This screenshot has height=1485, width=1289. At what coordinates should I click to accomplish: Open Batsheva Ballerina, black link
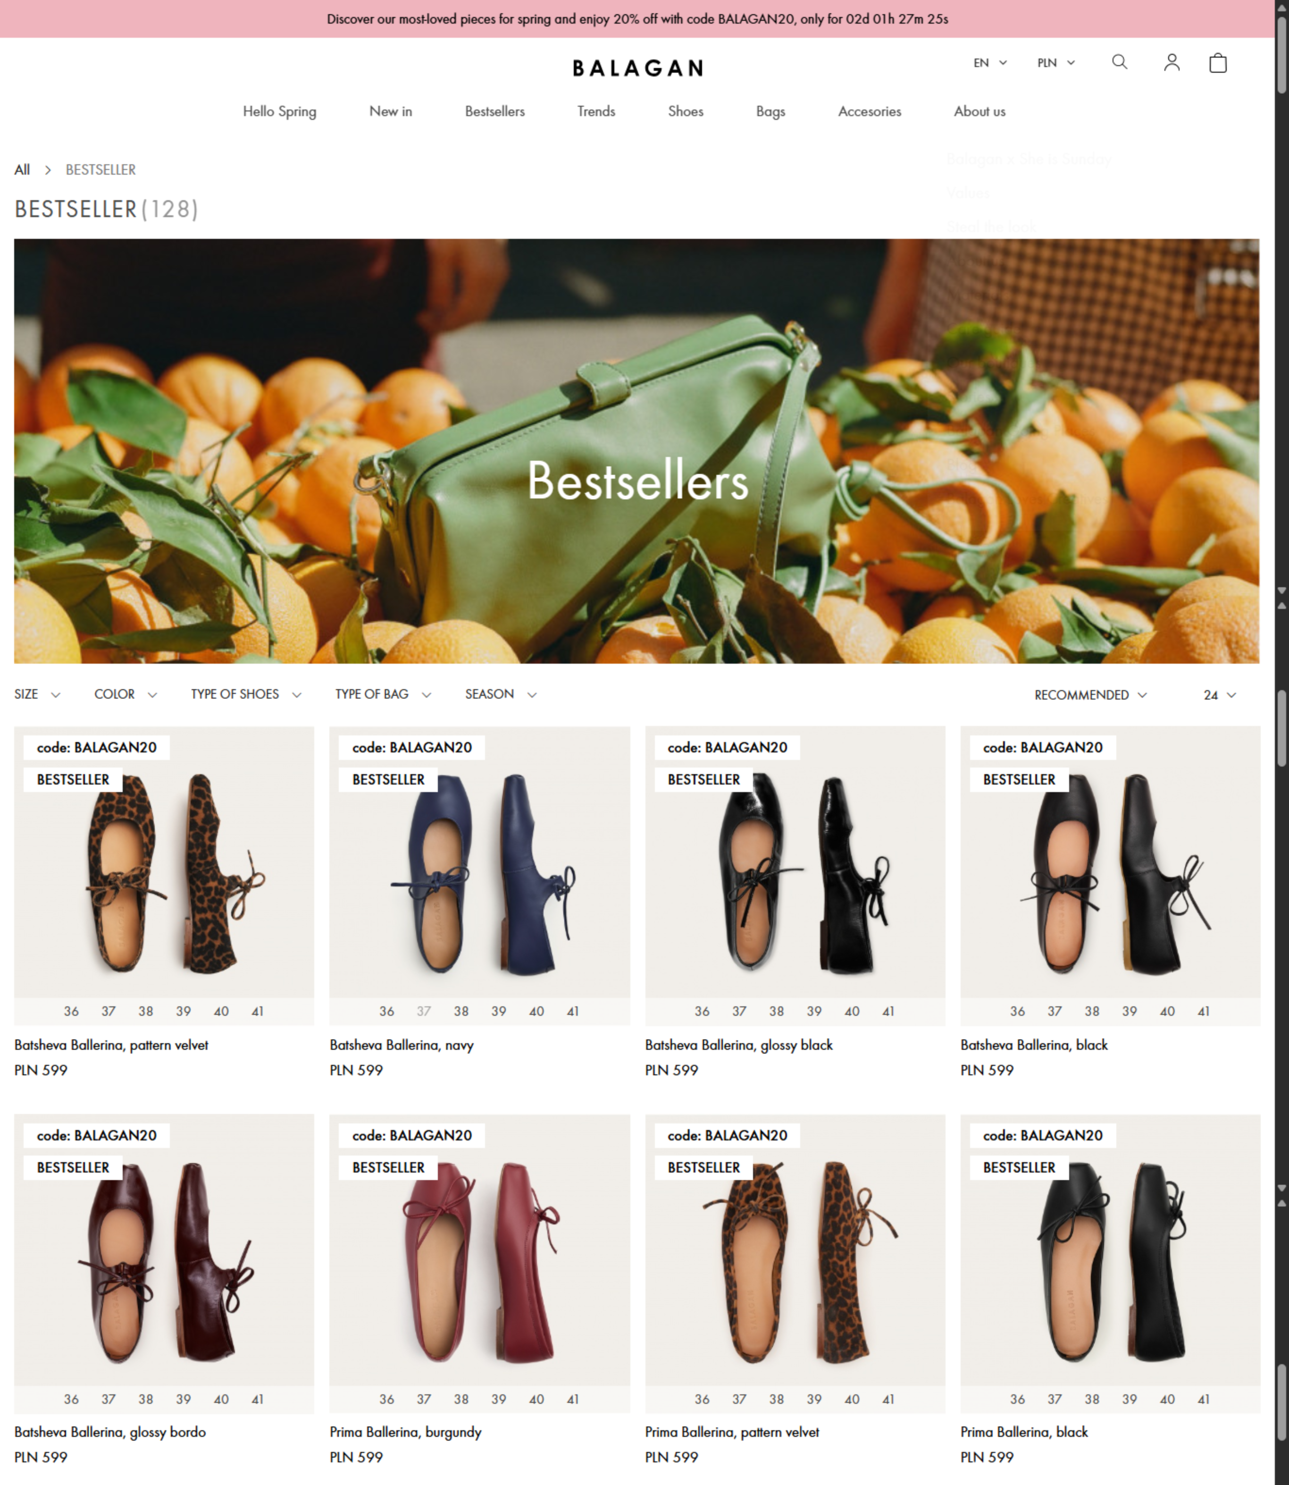1034,1045
